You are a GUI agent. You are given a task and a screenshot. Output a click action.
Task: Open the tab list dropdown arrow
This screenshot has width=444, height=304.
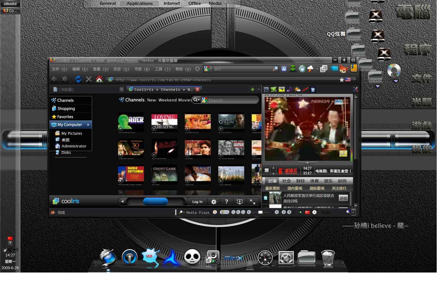(259, 89)
